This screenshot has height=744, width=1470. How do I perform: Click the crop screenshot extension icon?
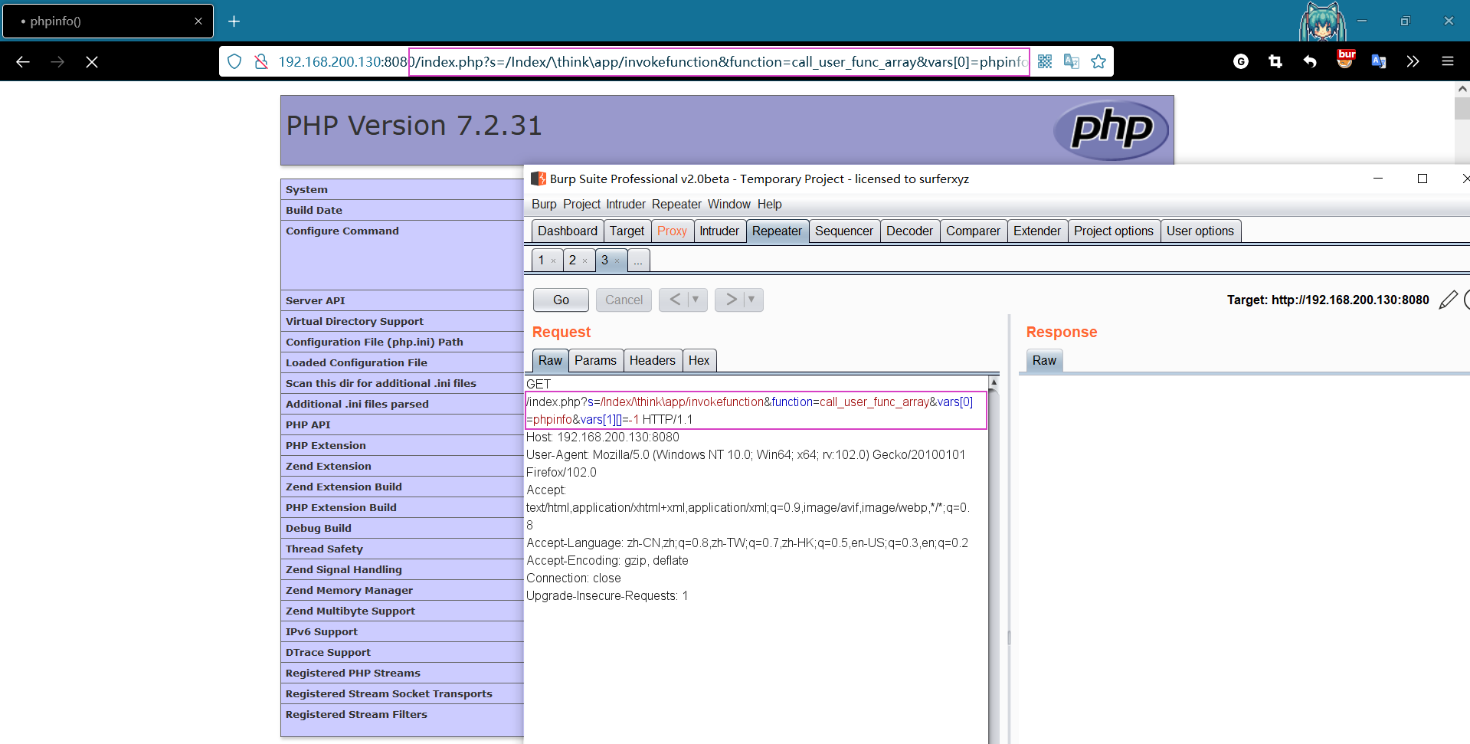click(1275, 61)
